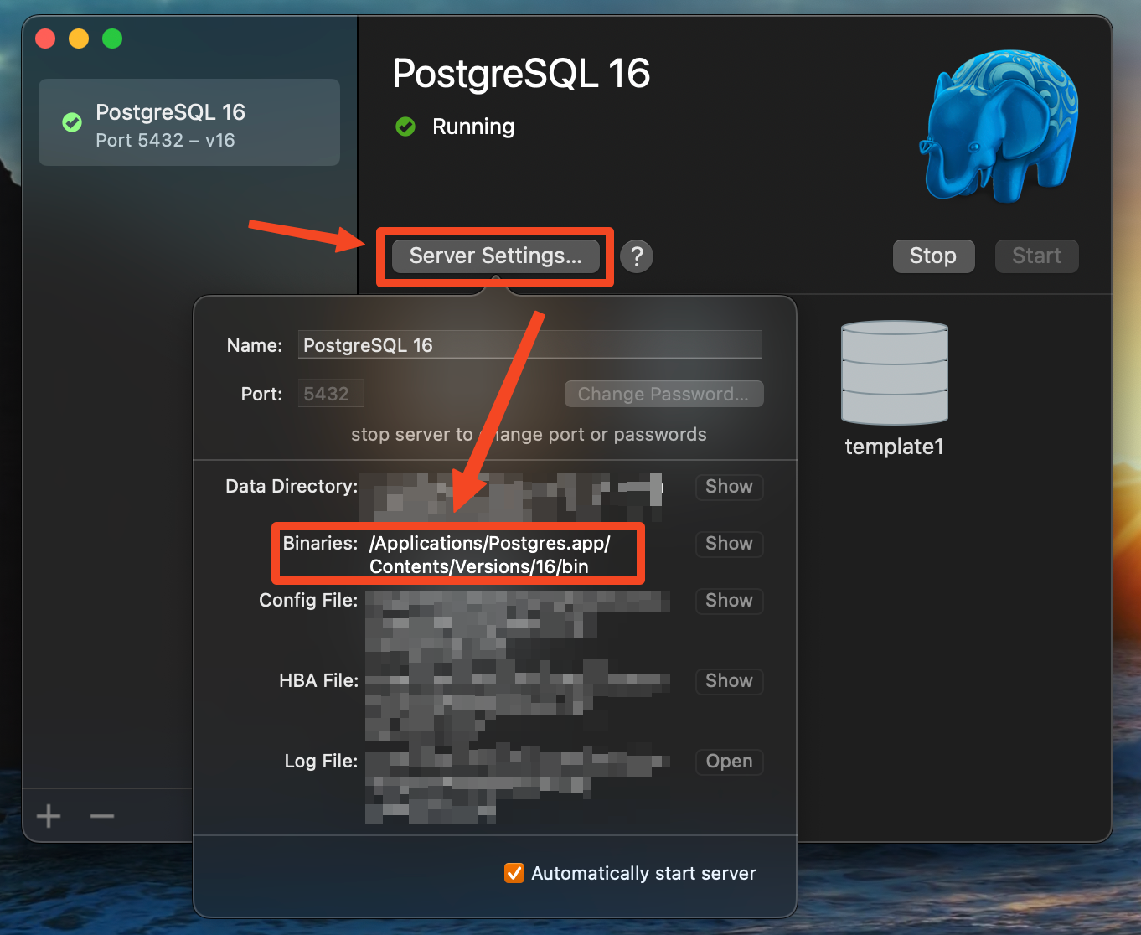
Task: Click the green status icon in sidebar
Action: point(72,122)
